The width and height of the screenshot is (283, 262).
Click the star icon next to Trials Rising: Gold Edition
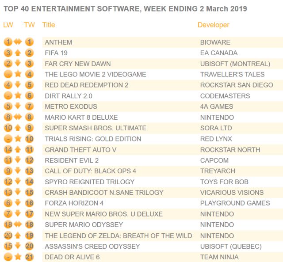(x=18, y=139)
